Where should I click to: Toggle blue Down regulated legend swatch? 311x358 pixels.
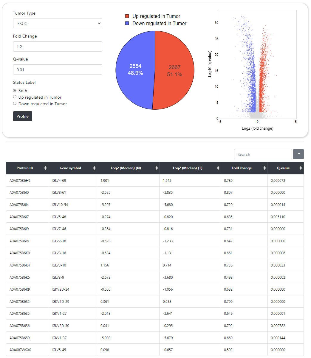tap(127, 24)
